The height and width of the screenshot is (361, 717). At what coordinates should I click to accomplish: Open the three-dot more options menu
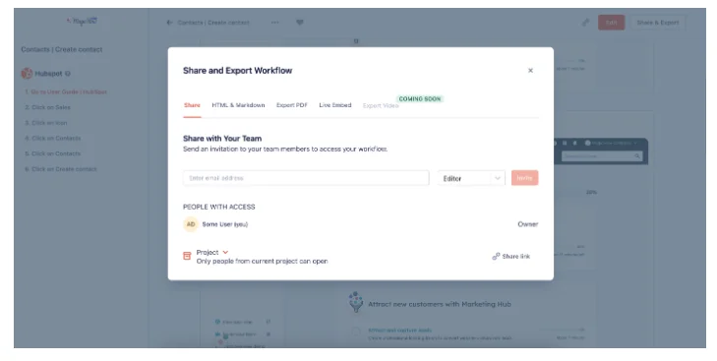click(x=274, y=23)
